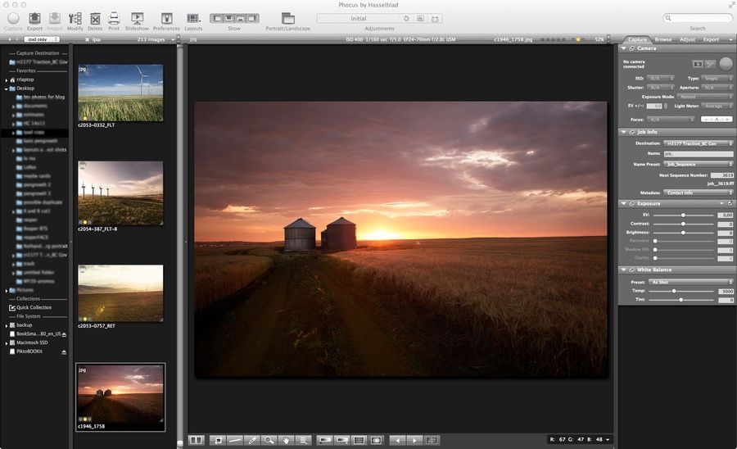
Task: Open Preferences from the toolbar
Action: (166, 18)
